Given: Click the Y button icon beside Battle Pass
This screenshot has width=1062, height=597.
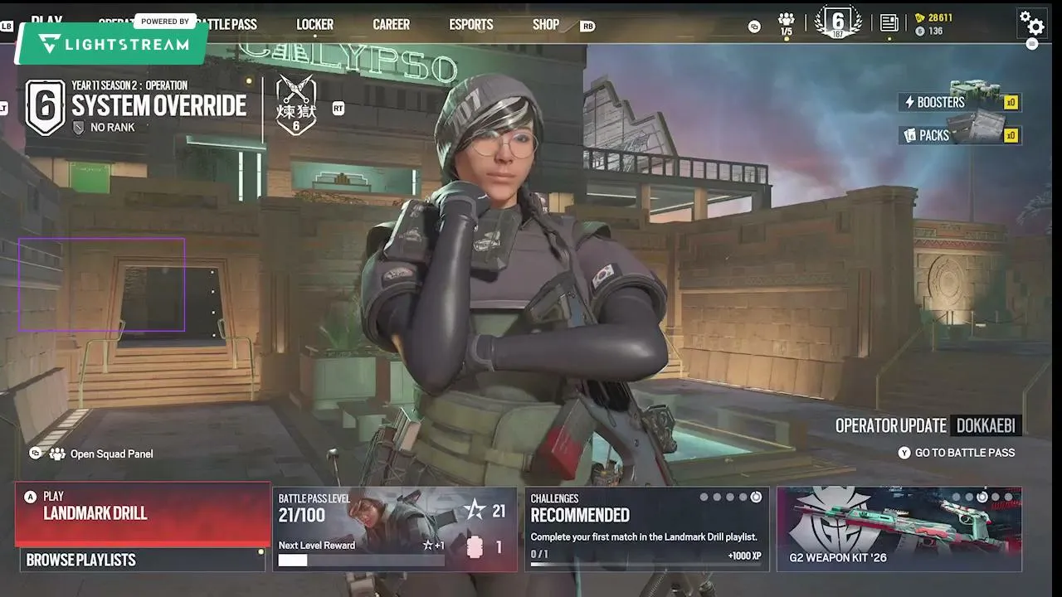Looking at the screenshot, I should 904,453.
